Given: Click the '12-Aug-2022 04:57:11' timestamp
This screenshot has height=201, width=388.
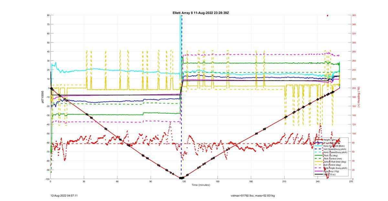Looking at the screenshot, I should 64,196.
